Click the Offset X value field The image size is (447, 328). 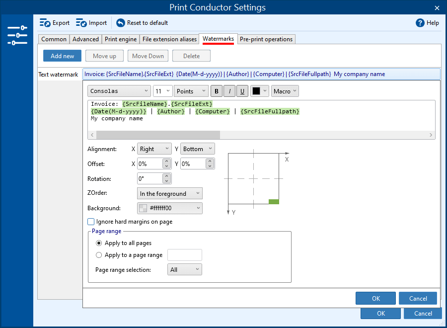pos(150,164)
